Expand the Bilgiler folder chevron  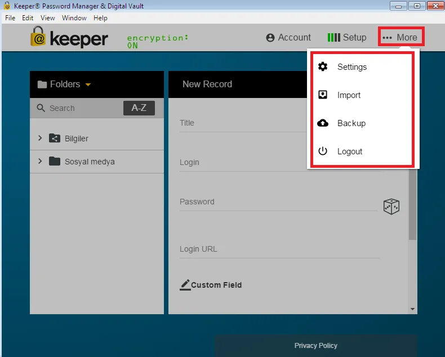tap(40, 138)
